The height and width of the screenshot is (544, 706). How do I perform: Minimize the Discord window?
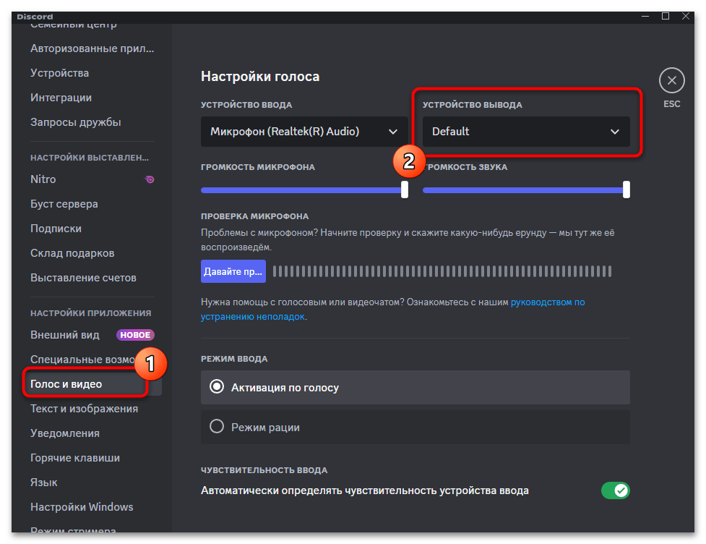(645, 16)
